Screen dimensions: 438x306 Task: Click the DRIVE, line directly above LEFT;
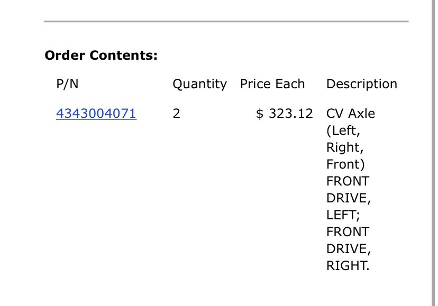tap(349, 198)
